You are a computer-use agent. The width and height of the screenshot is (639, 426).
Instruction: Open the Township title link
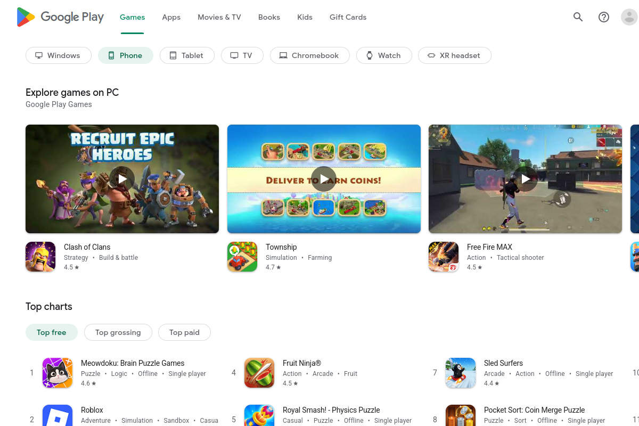tap(281, 247)
